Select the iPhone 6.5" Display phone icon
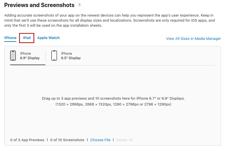The width and height of the screenshot is (226, 151). tap(54, 56)
